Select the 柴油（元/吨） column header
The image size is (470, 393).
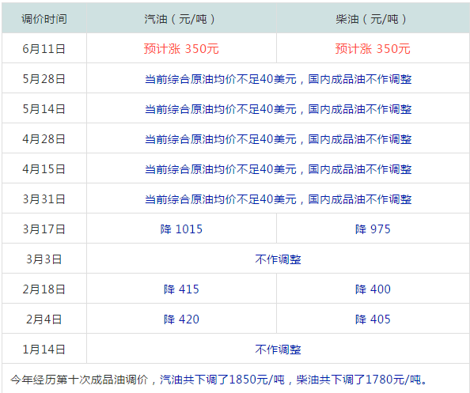373,19
